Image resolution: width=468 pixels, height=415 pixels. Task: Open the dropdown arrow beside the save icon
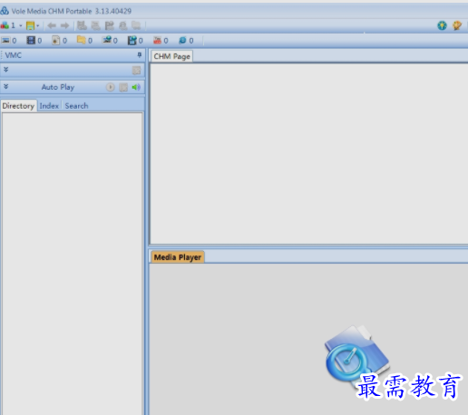pyautogui.click(x=38, y=25)
